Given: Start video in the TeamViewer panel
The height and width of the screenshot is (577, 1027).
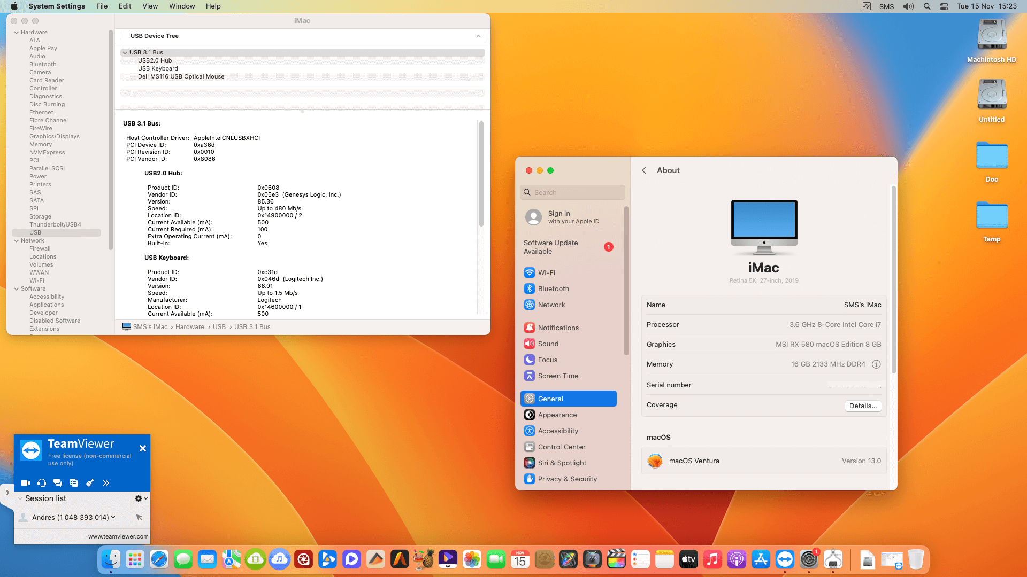Looking at the screenshot, I should pyautogui.click(x=25, y=483).
